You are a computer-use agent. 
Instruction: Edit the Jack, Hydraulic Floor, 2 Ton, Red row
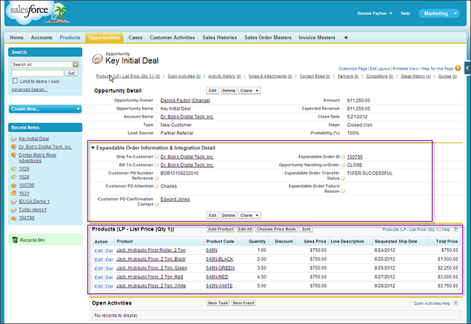click(98, 277)
